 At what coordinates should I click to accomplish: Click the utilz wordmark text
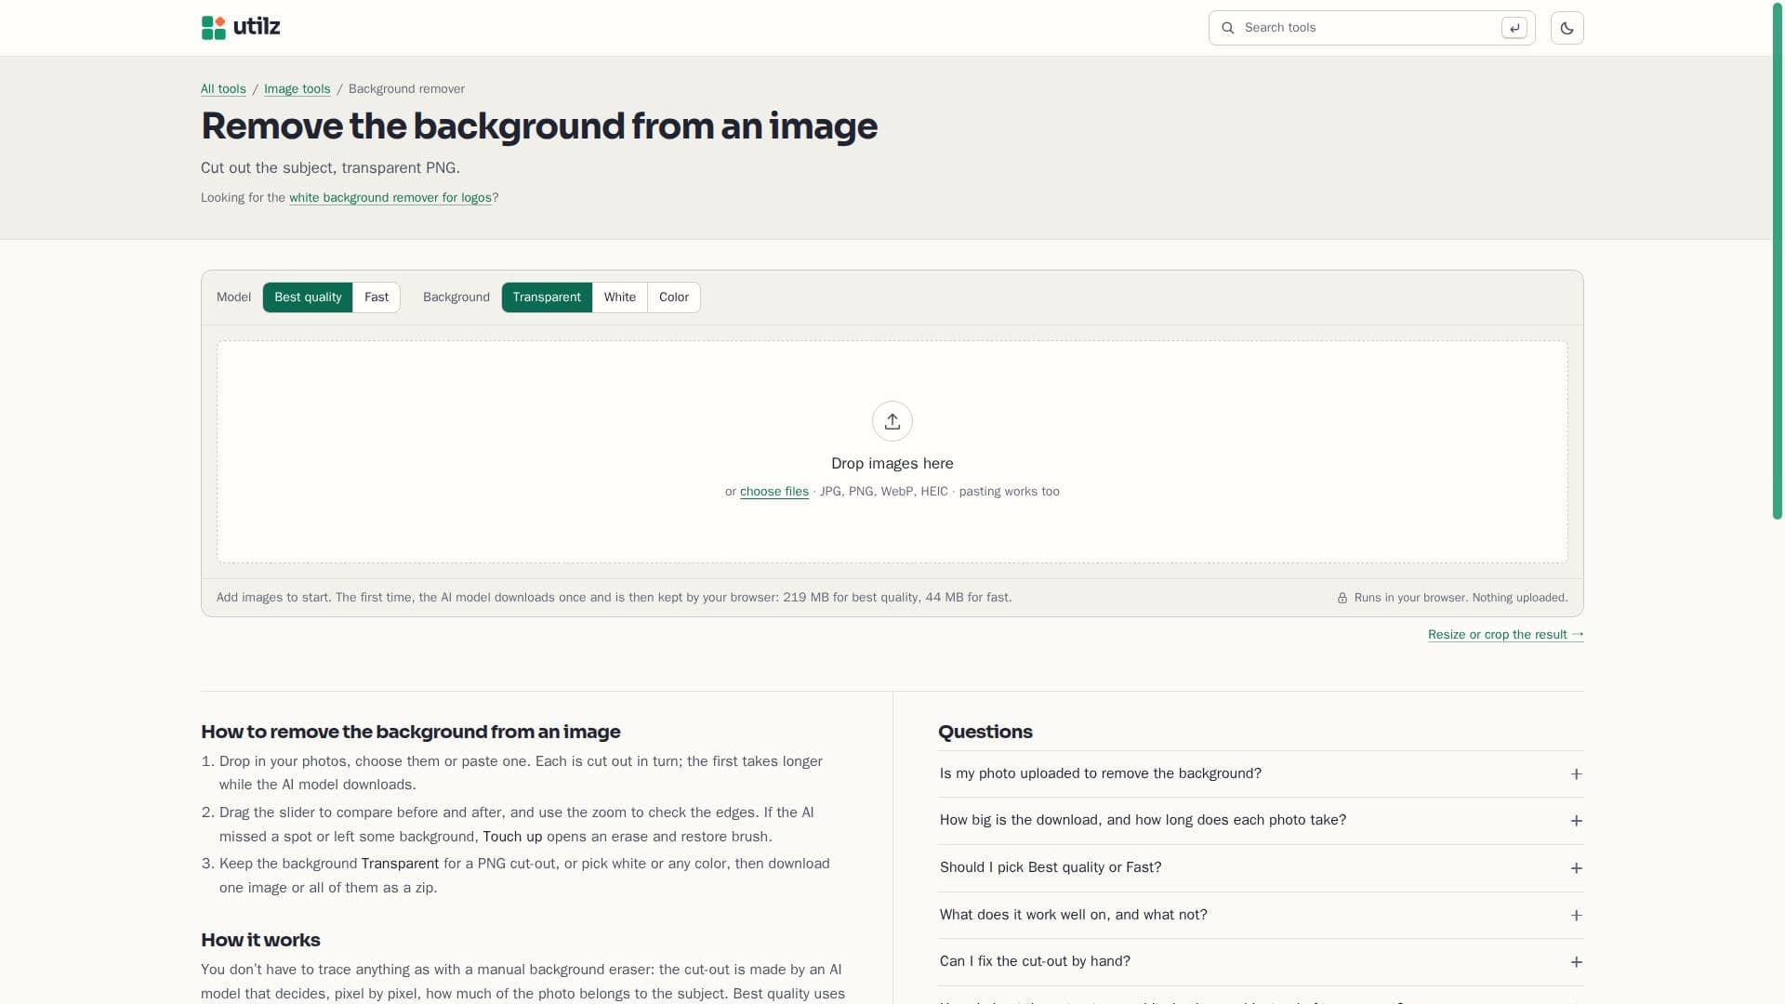257,27
